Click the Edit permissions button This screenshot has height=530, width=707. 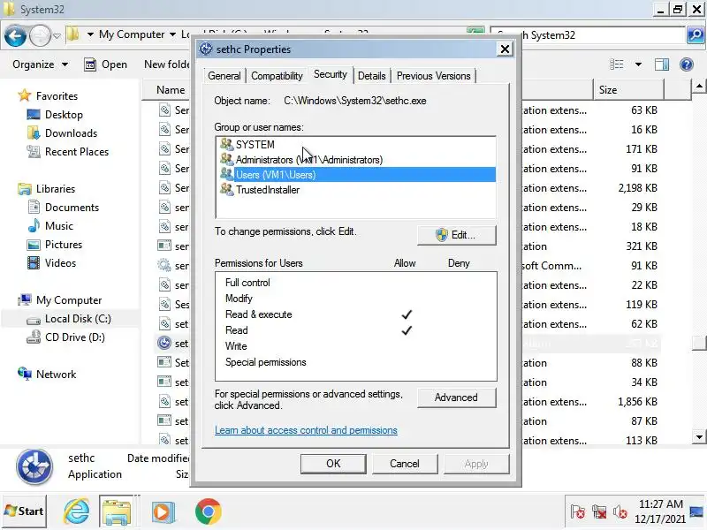456,235
